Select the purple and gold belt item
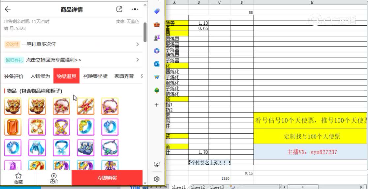 (x=61, y=127)
